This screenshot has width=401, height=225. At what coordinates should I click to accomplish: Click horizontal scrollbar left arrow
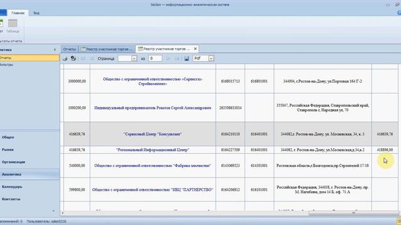tap(63, 213)
